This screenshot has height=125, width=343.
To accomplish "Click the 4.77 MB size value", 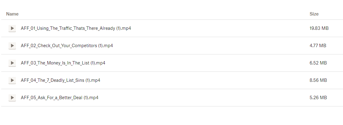I will [x=318, y=46].
